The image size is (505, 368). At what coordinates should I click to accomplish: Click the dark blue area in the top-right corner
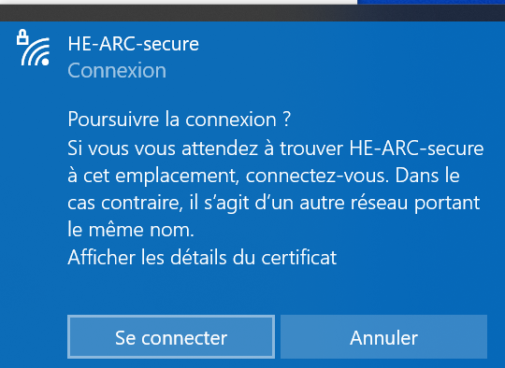click(431, 2)
